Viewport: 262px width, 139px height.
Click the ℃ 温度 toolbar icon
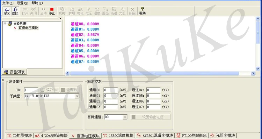[97, 11]
